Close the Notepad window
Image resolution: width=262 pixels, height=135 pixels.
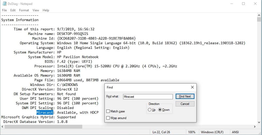click(255, 4)
